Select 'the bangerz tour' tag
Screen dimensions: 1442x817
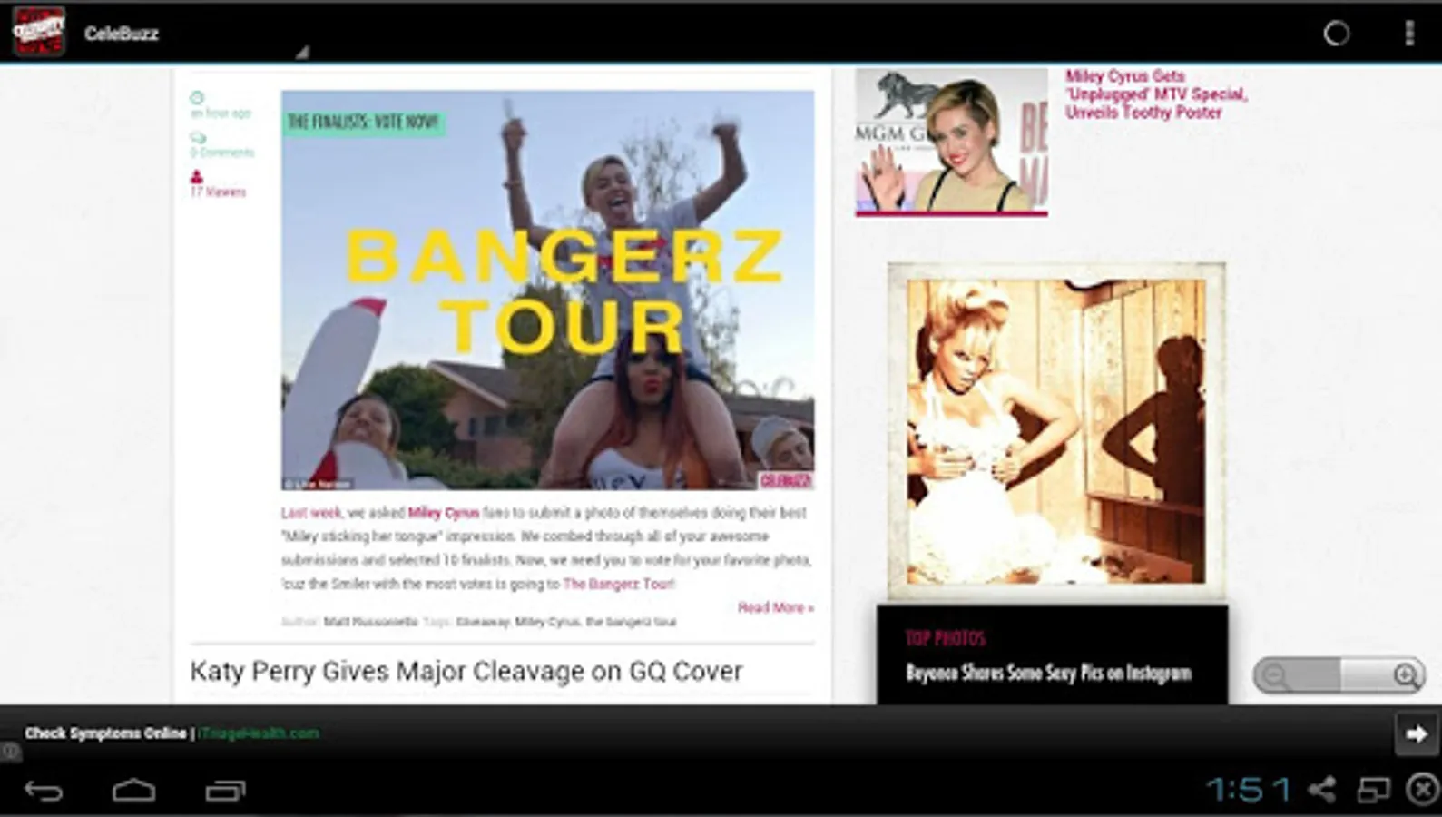[x=631, y=622]
